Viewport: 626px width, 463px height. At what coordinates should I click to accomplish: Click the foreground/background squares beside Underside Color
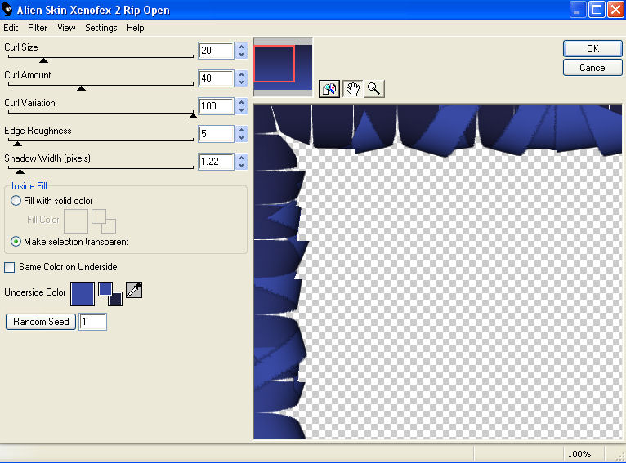click(110, 293)
